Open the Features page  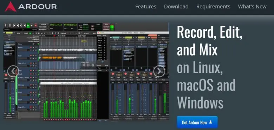pos(145,7)
